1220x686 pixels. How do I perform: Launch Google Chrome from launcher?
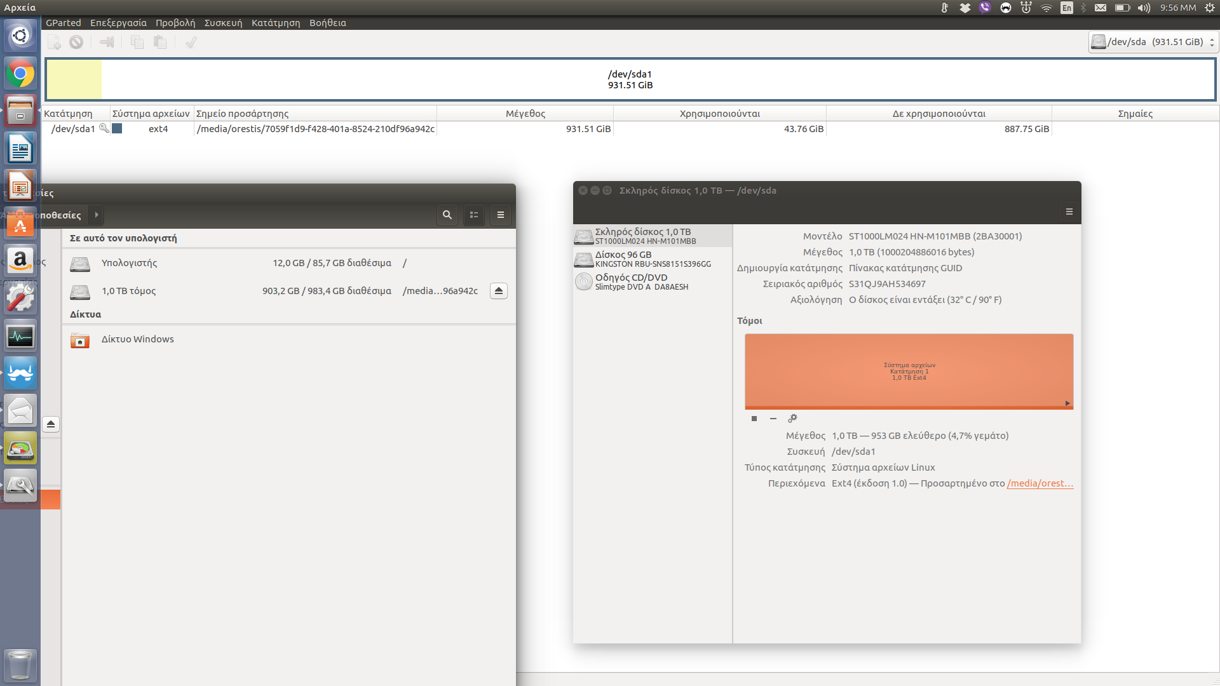tap(20, 74)
